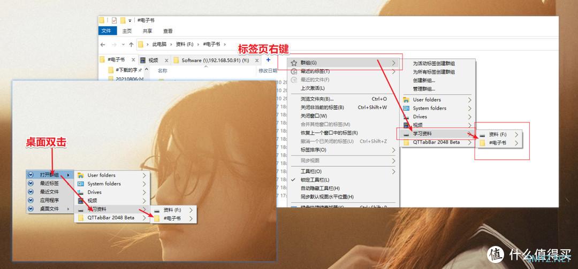Click the 修改日期 column header
Image resolution: width=578 pixels, height=269 pixels.
tap(268, 71)
